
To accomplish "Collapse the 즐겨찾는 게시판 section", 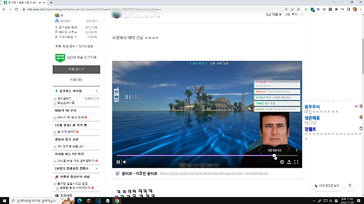I will [x=96, y=91].
